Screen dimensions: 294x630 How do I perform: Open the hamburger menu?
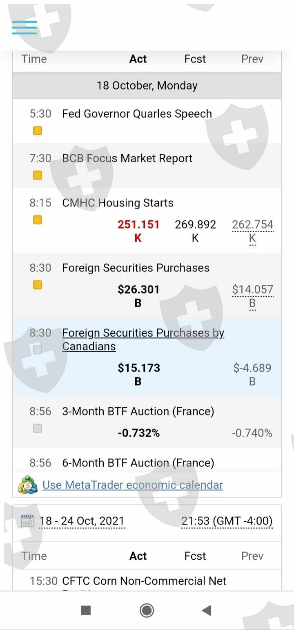24,27
